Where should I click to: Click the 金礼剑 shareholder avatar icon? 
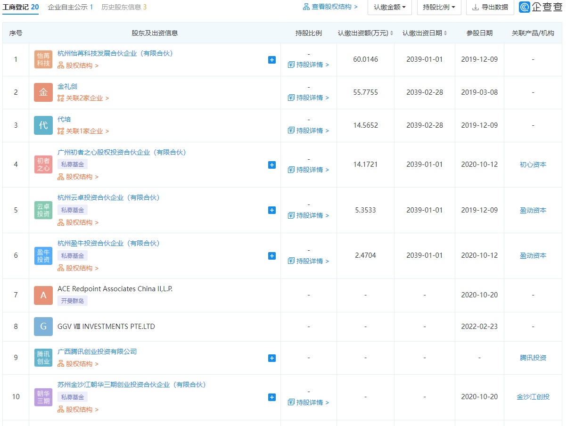(43, 92)
